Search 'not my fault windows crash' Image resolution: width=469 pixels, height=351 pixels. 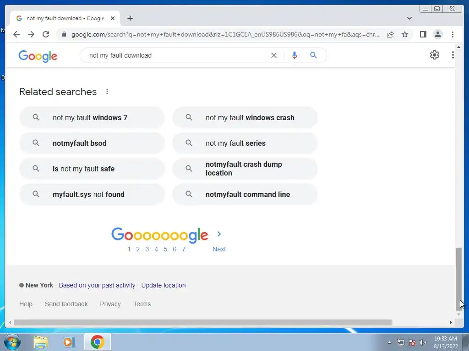pyautogui.click(x=245, y=117)
